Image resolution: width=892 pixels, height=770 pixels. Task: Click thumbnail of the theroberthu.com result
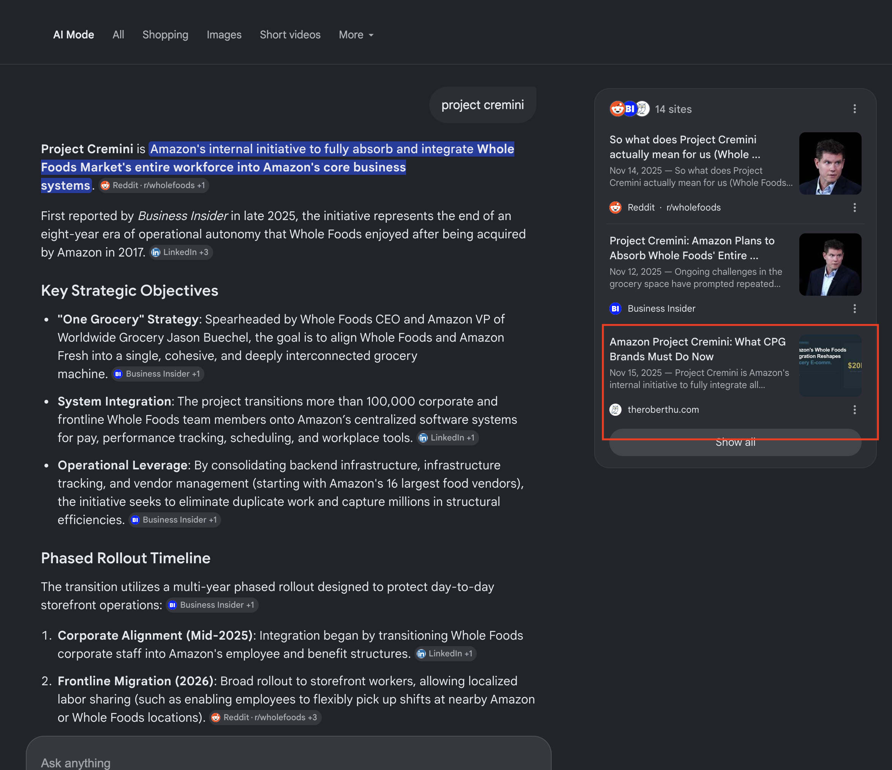[830, 366]
